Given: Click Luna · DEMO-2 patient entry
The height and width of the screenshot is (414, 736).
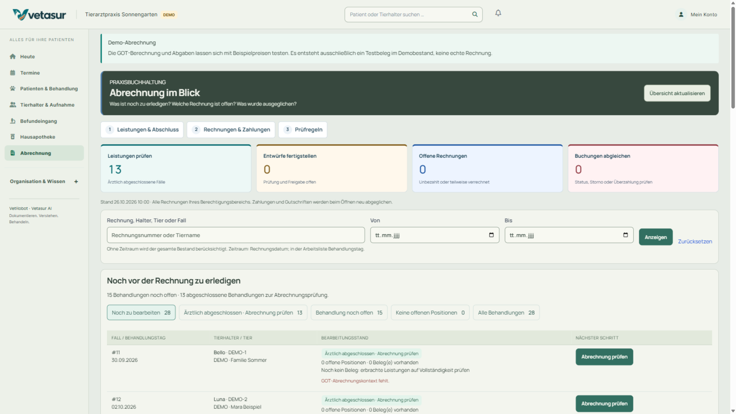Looking at the screenshot, I should [x=230, y=399].
